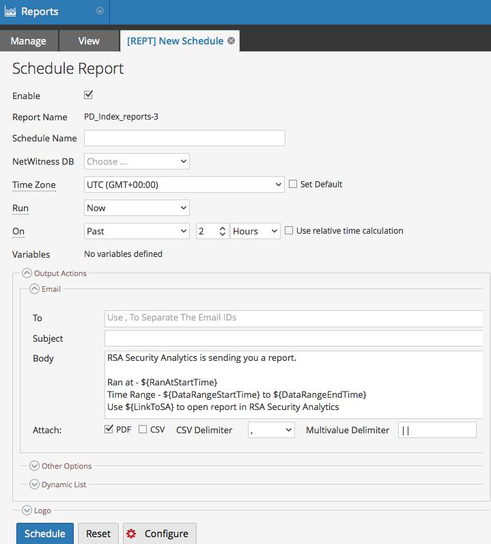Expand the Logo section
The image size is (491, 544).
click(27, 510)
